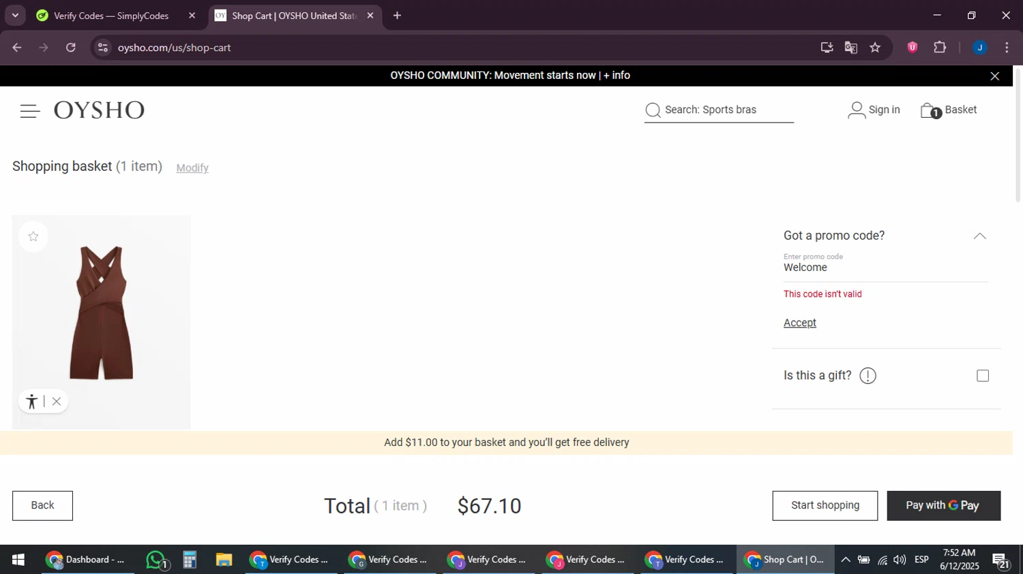Open Shop Cart Chrome window in taskbar
The width and height of the screenshot is (1023, 574).
(x=786, y=560)
